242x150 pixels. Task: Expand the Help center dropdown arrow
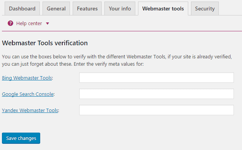(48, 24)
